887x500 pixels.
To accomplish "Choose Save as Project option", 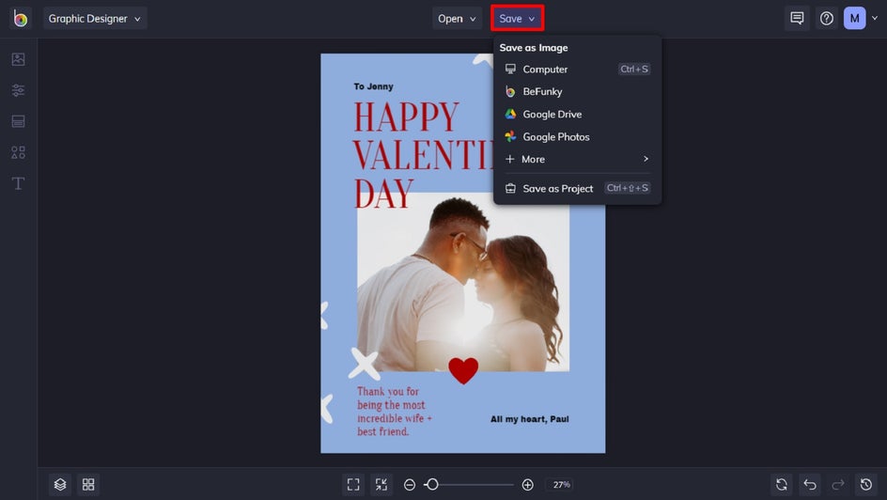I will (577, 188).
